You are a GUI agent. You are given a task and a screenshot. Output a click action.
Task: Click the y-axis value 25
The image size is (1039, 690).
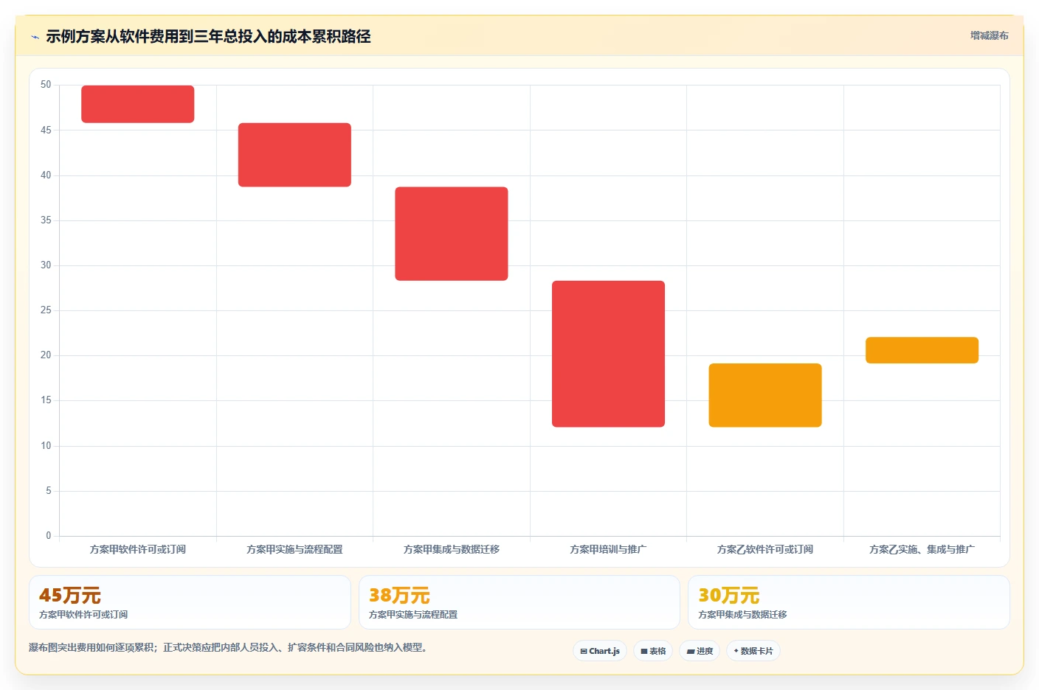coord(46,310)
